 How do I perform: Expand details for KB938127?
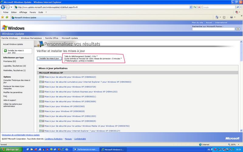[43, 131]
